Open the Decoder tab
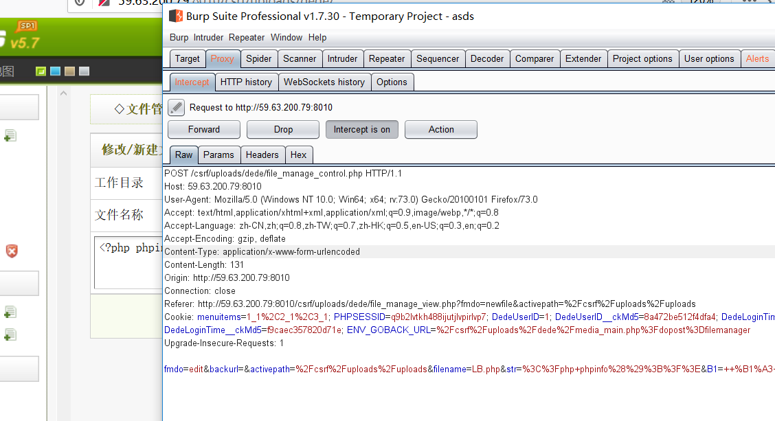 [x=487, y=59]
